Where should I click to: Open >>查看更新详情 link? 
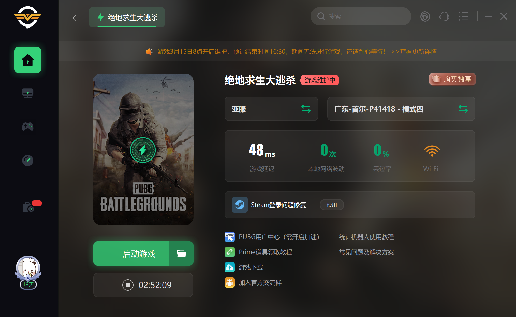point(414,52)
